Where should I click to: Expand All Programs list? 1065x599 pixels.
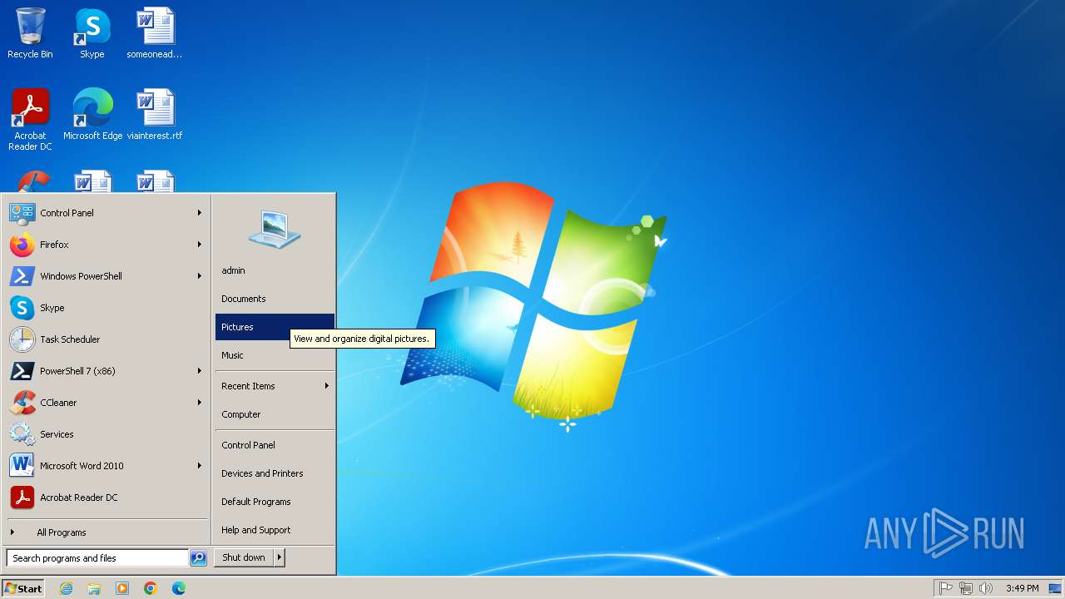pyautogui.click(x=106, y=532)
